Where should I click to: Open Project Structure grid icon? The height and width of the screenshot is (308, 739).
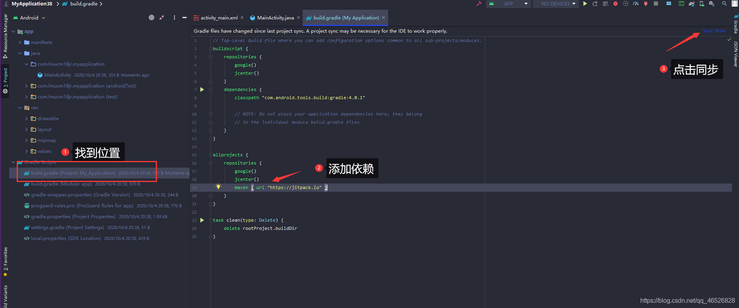(x=669, y=3)
